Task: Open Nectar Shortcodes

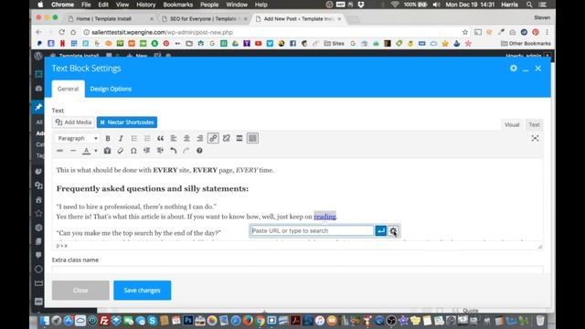Action: (127, 122)
